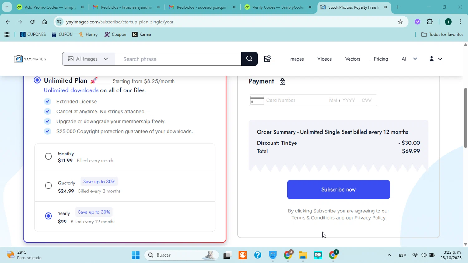Screen dimensions: 468x263
Task: Open Todos los favoritos folder
Action: (x=442, y=35)
